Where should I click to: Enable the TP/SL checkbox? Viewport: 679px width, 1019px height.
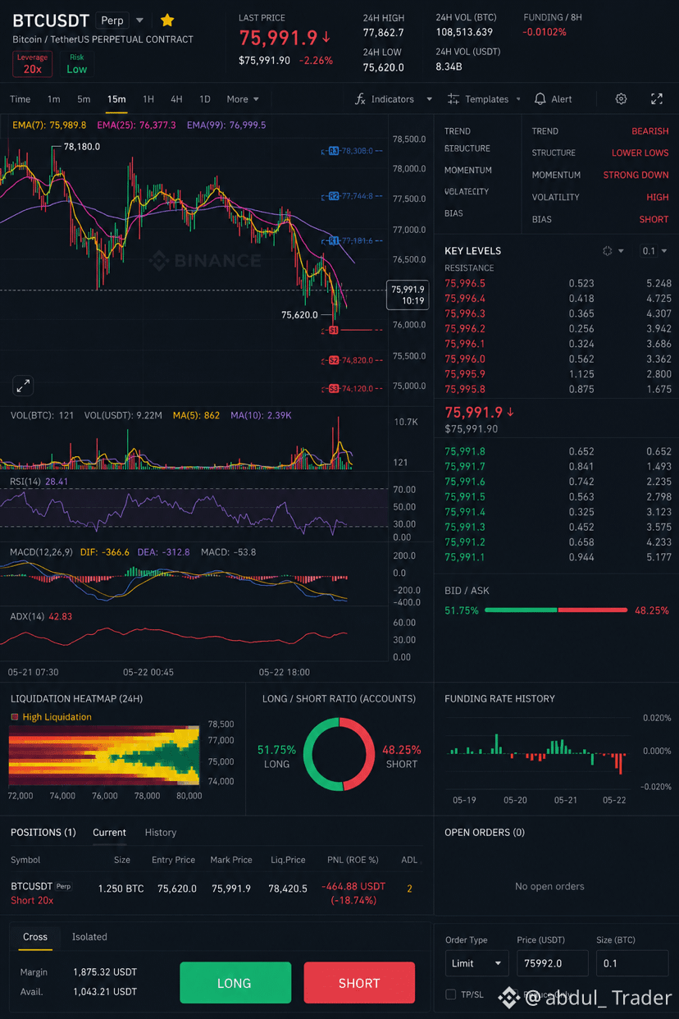[x=450, y=994]
